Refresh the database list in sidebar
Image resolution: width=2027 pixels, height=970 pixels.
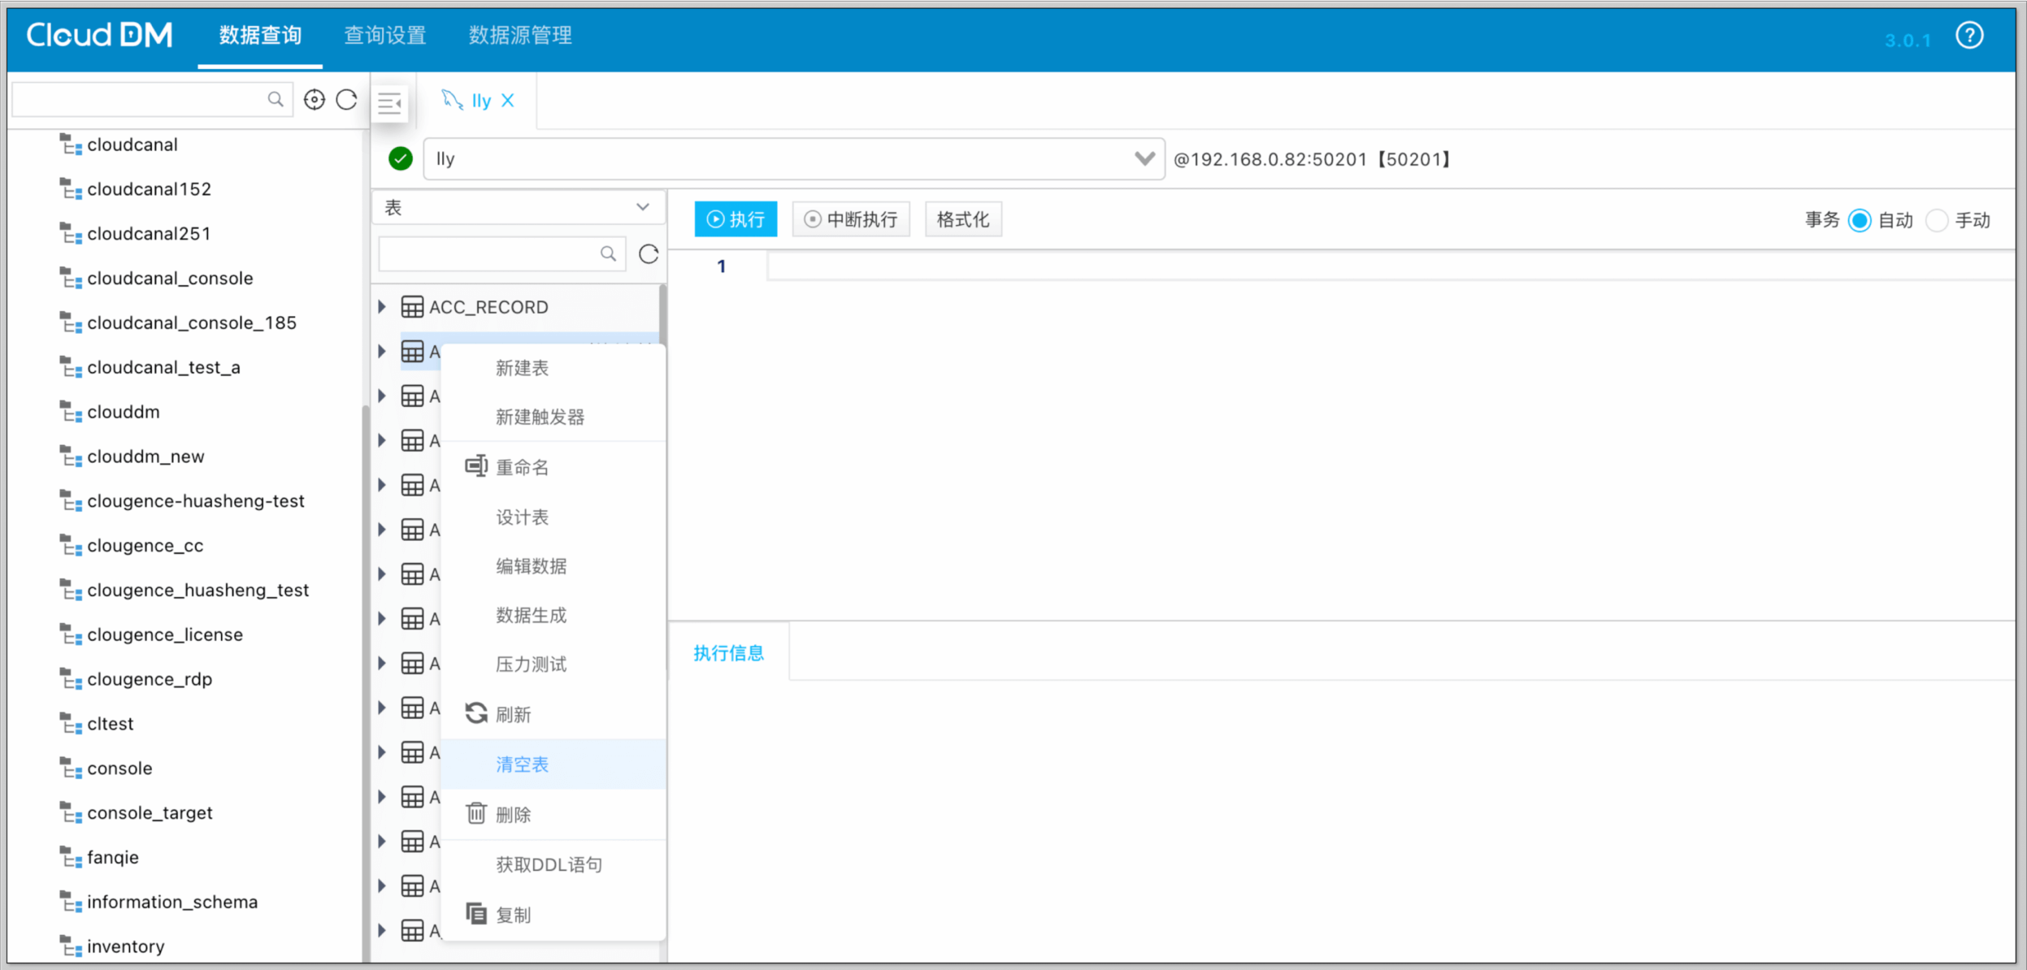pyautogui.click(x=347, y=100)
